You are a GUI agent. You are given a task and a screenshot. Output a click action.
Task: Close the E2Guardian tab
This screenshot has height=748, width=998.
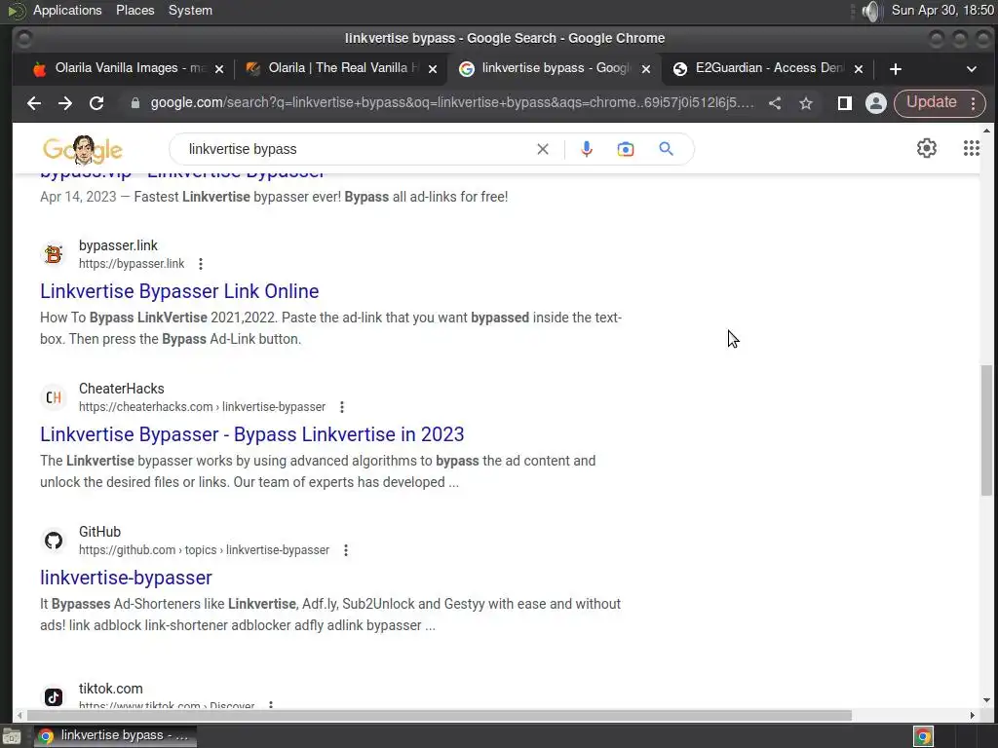[858, 69]
